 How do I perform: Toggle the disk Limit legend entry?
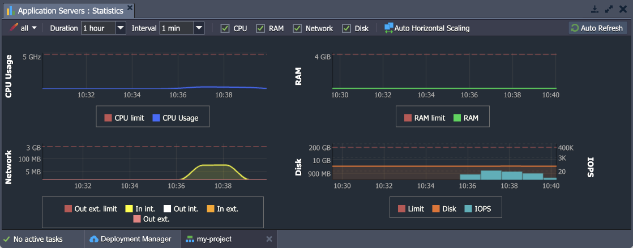point(411,209)
